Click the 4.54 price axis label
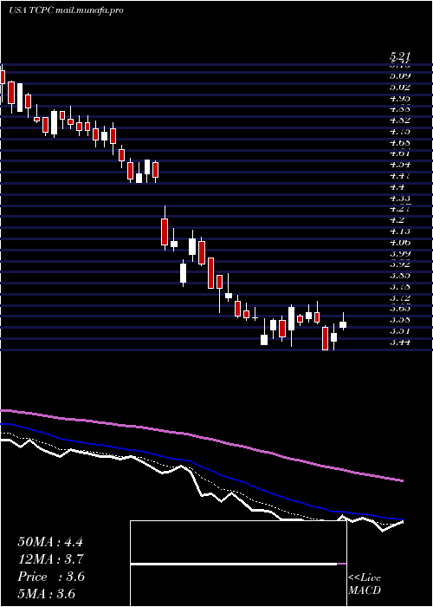Image resolution: width=433 pixels, height=607 pixels. (400, 165)
